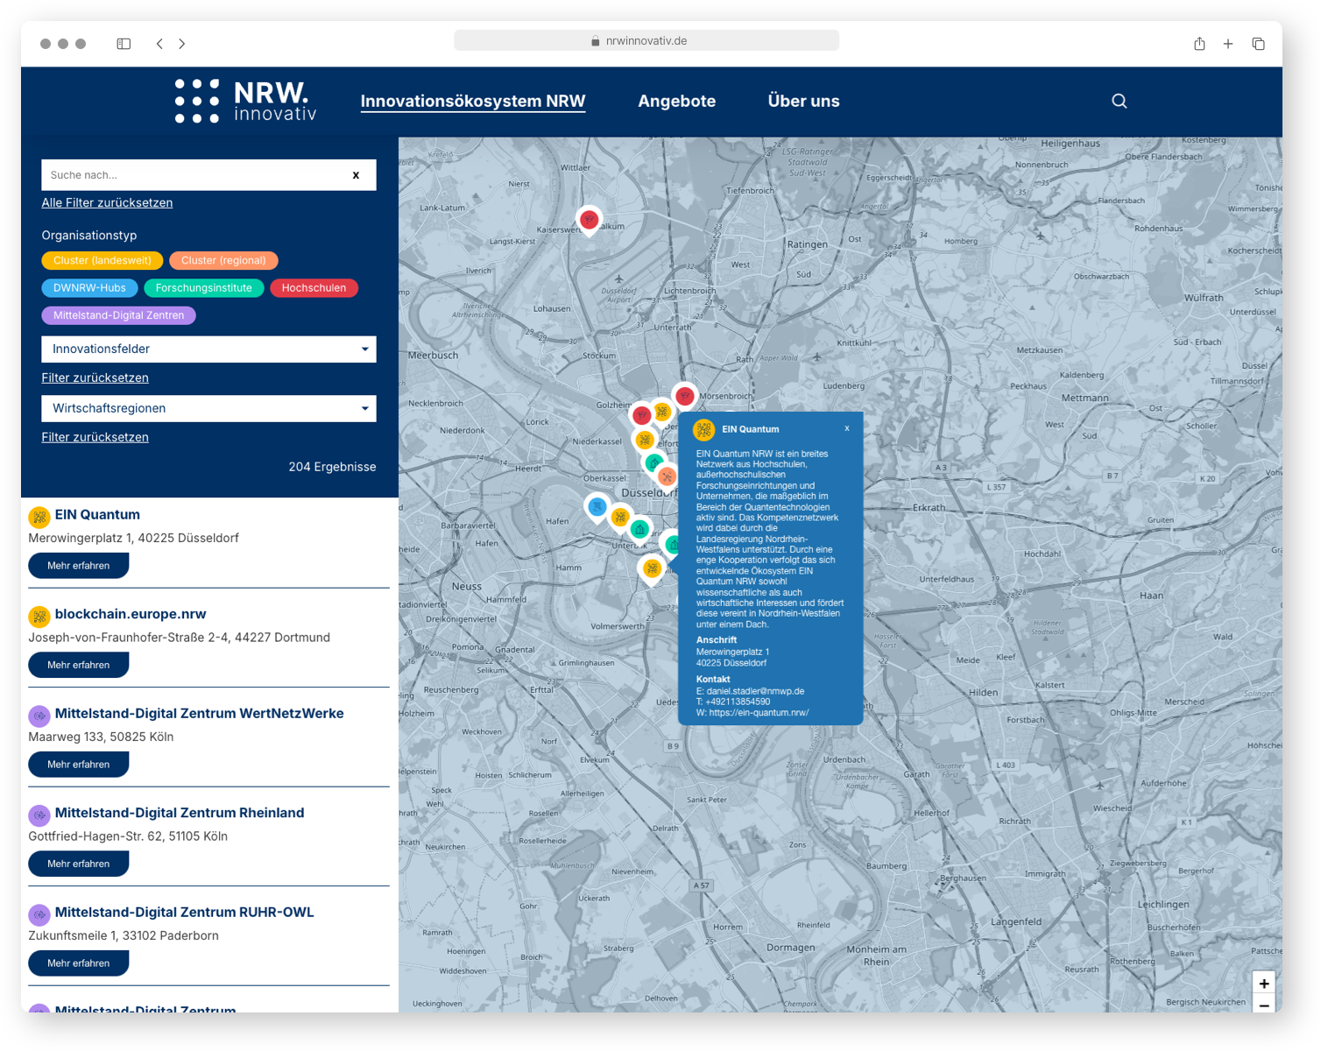Click the 204 Ergebnisse result count
Image resolution: width=1321 pixels, height=1051 pixels.
(332, 468)
